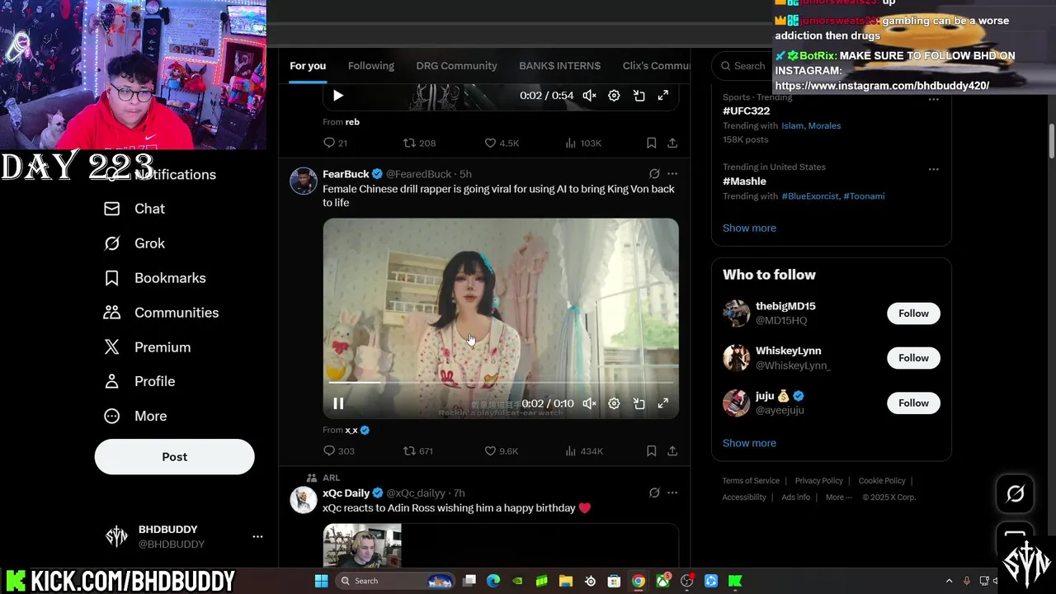The height and width of the screenshot is (594, 1056).
Task: Open the xQc reaction video thumbnail
Action: (x=362, y=545)
